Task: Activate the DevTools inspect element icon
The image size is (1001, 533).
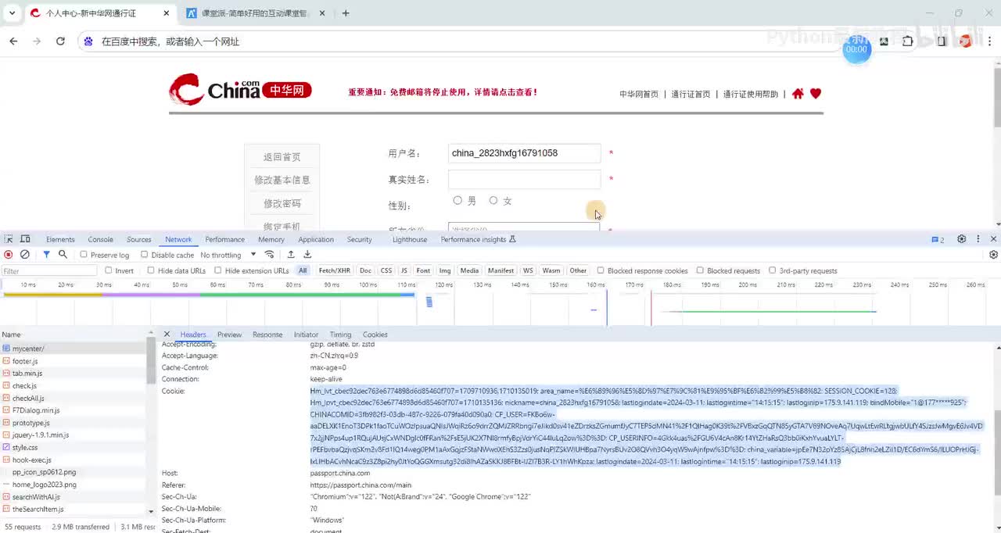Action: [9, 239]
